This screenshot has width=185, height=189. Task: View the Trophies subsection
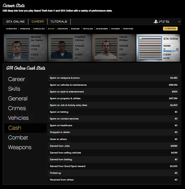click(128, 29)
